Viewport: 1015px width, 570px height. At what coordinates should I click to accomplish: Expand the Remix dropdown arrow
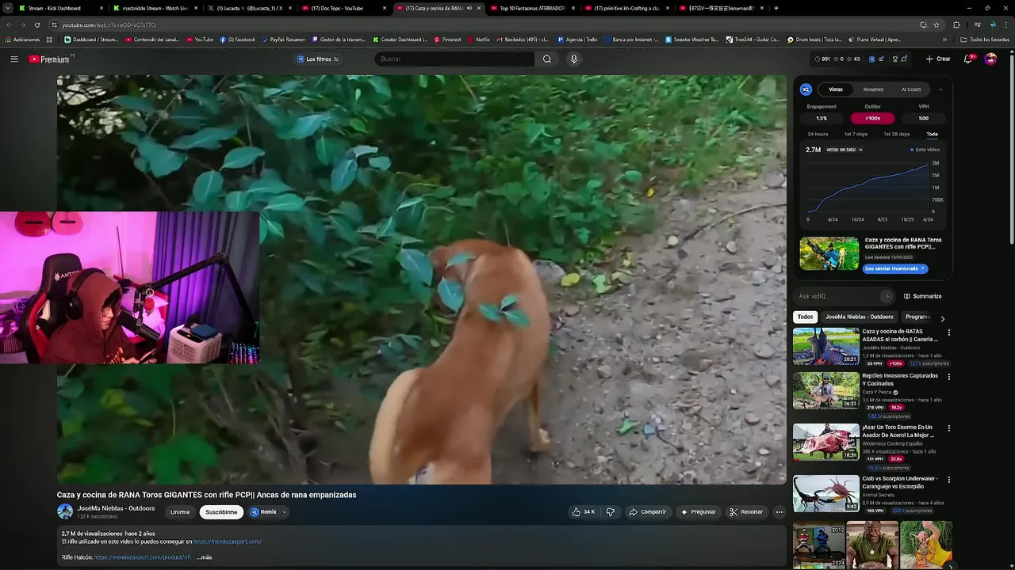click(284, 512)
